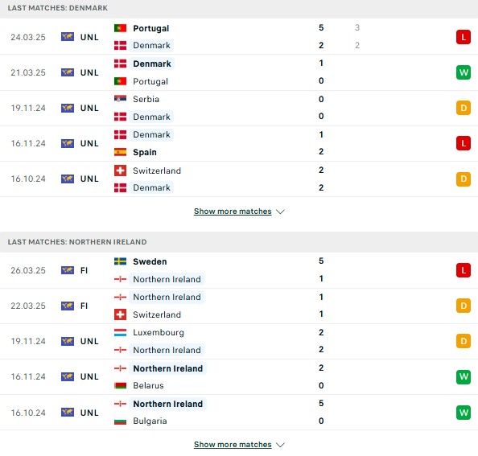Screen dimensions: 478x456
Task: Click the highlighted Northern Ireland name against Belarus
Action: (167, 368)
